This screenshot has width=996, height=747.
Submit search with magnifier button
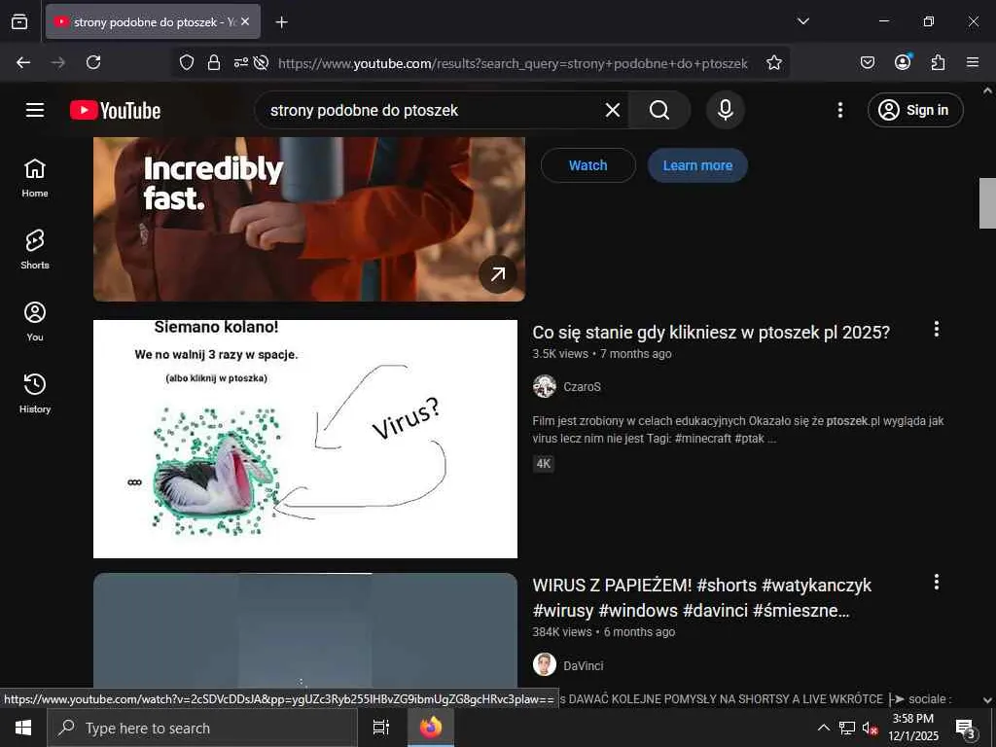pyautogui.click(x=659, y=110)
